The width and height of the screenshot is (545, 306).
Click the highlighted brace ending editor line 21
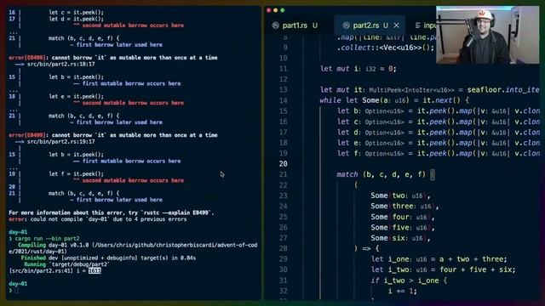(433, 175)
